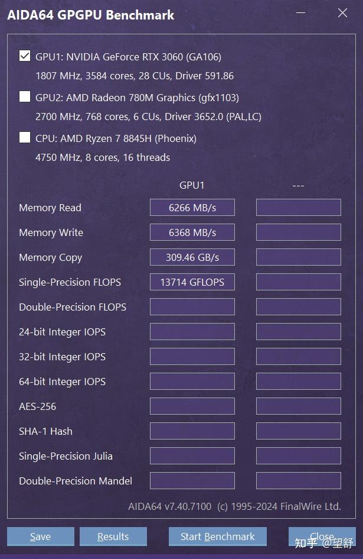Image resolution: width=363 pixels, height=559 pixels.
Task: Click the Save button
Action: click(41, 537)
